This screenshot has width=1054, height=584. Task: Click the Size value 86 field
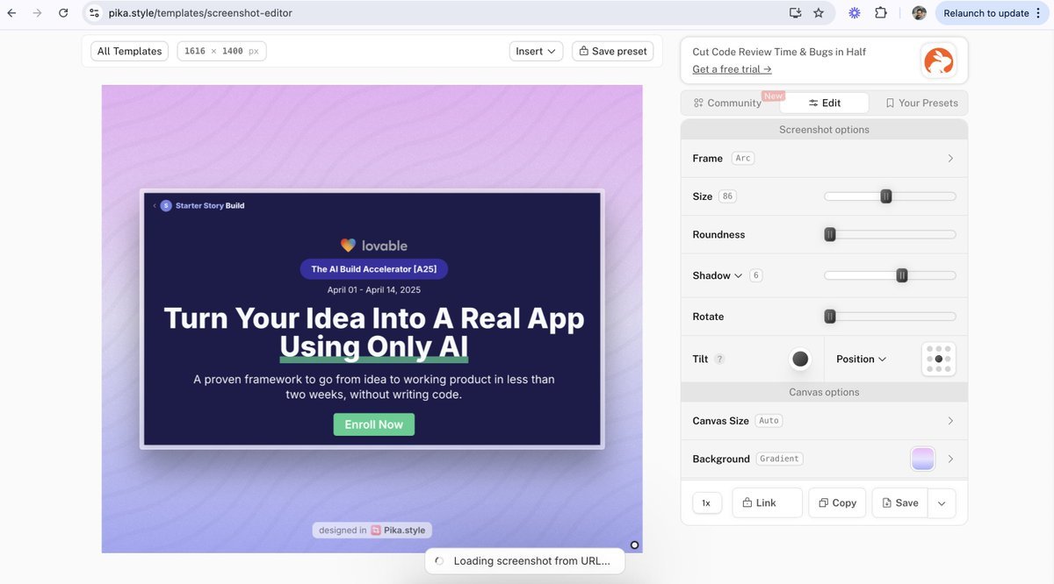pos(727,196)
